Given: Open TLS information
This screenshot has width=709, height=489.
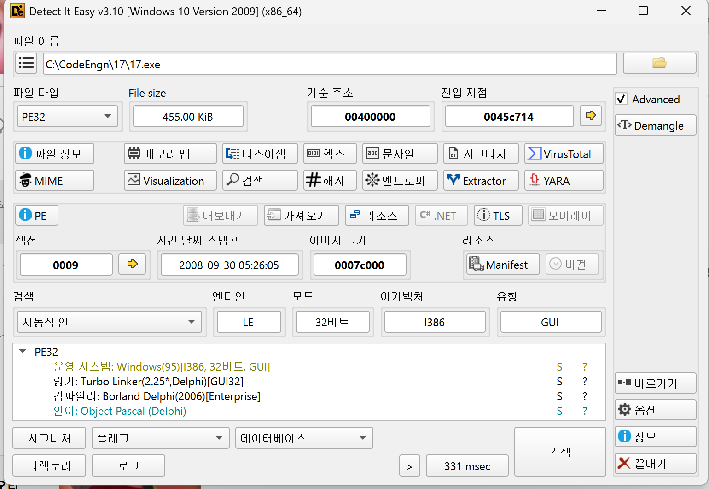Looking at the screenshot, I should (498, 215).
